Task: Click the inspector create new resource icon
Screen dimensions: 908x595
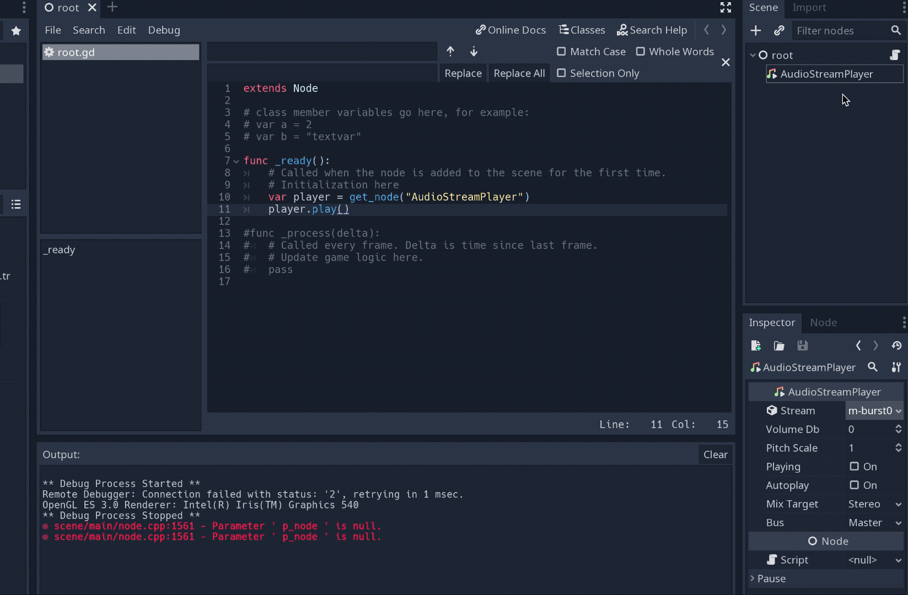Action: [756, 345]
